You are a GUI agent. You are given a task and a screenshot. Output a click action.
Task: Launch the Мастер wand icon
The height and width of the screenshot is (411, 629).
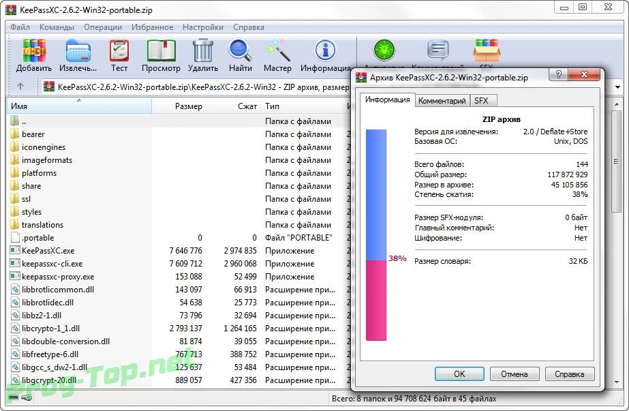(x=277, y=50)
